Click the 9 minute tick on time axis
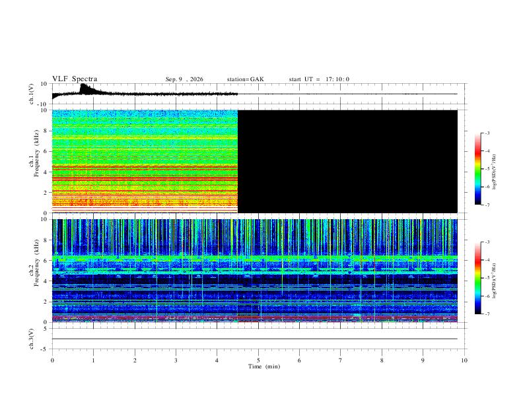Screen dimensions: 523x404 423,360
